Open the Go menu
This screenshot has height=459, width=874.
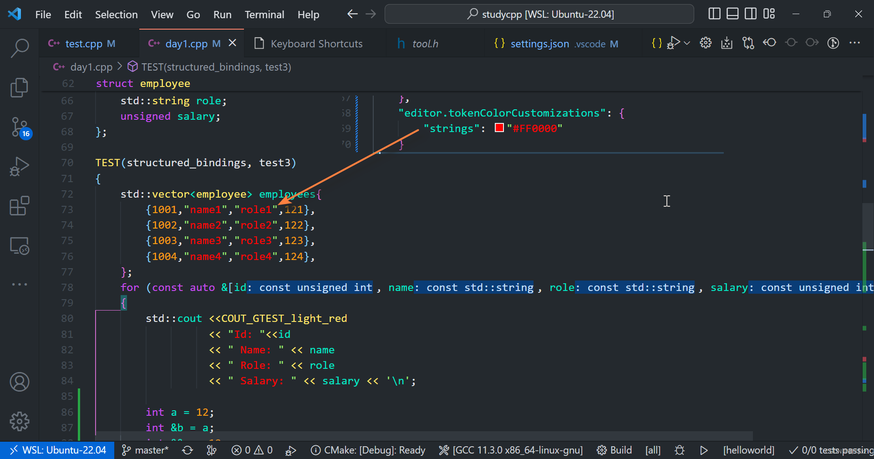click(x=193, y=15)
